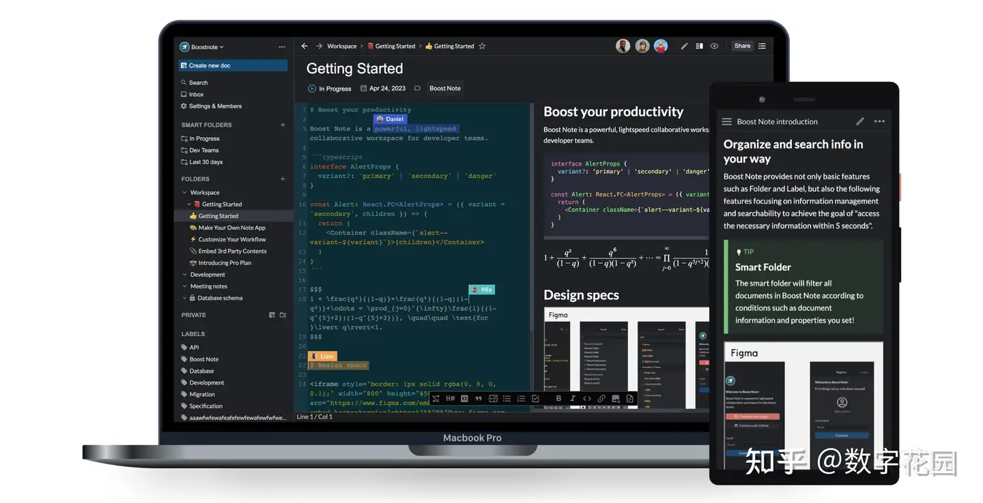Click the Figma embed preview in the document
This screenshot has width=983, height=503.
pos(626,359)
